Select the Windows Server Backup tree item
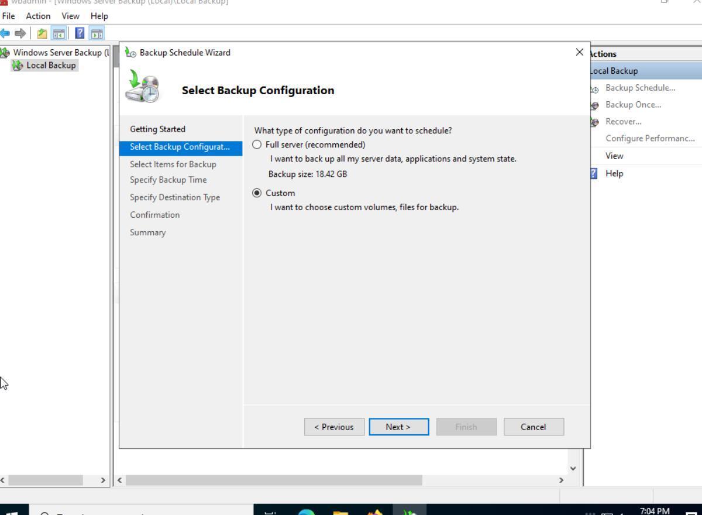The image size is (702, 515). (61, 53)
